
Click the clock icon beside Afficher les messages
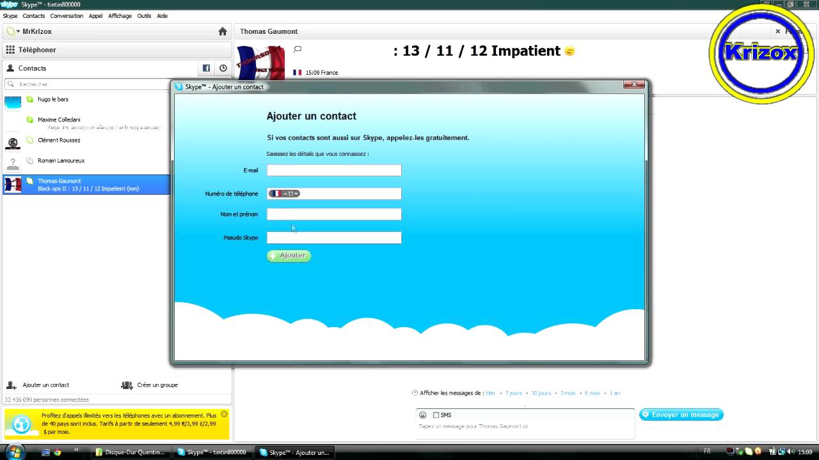click(415, 393)
